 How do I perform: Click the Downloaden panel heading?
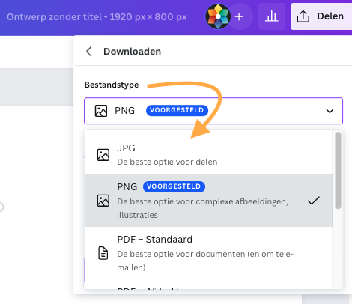click(x=133, y=52)
